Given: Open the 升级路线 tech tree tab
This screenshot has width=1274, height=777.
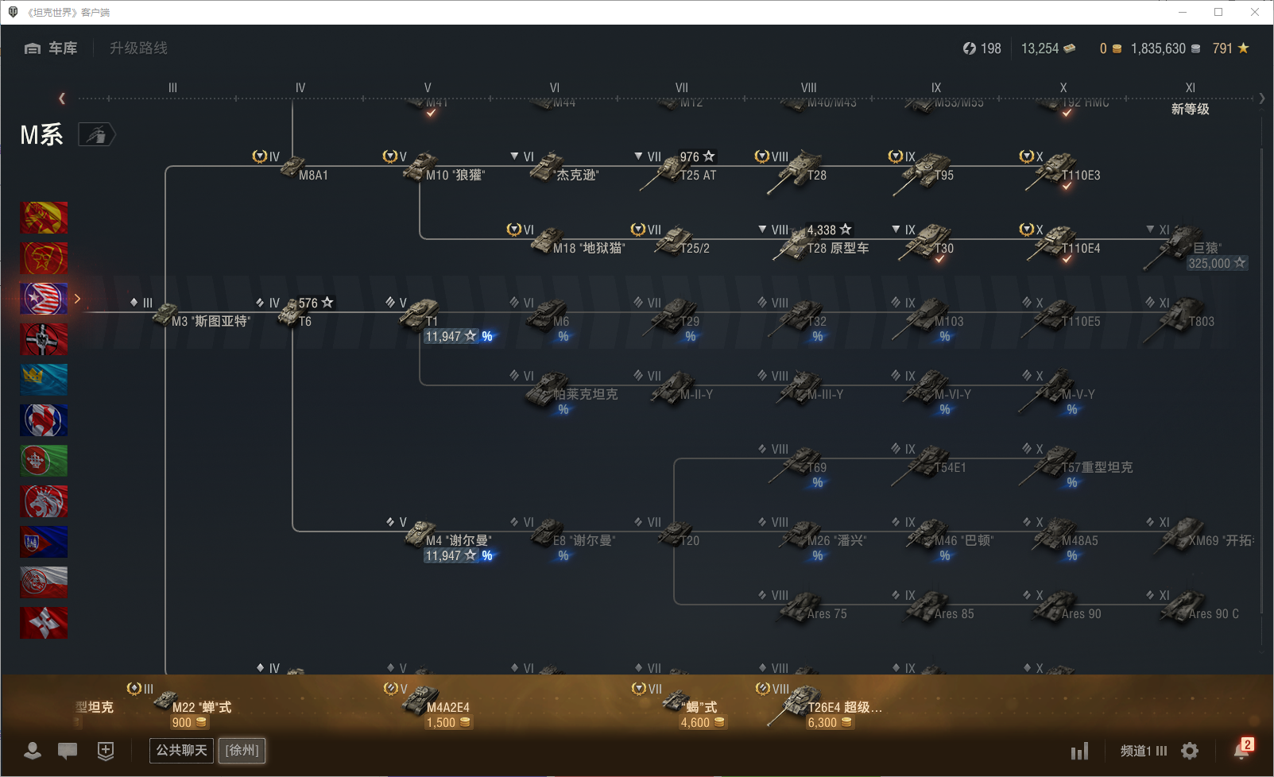Looking at the screenshot, I should [x=138, y=48].
